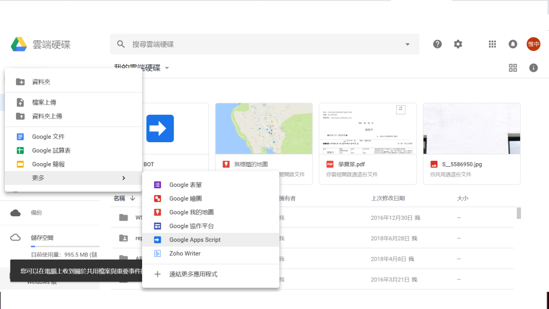
Task: Open Settings gear icon
Action: 458,44
